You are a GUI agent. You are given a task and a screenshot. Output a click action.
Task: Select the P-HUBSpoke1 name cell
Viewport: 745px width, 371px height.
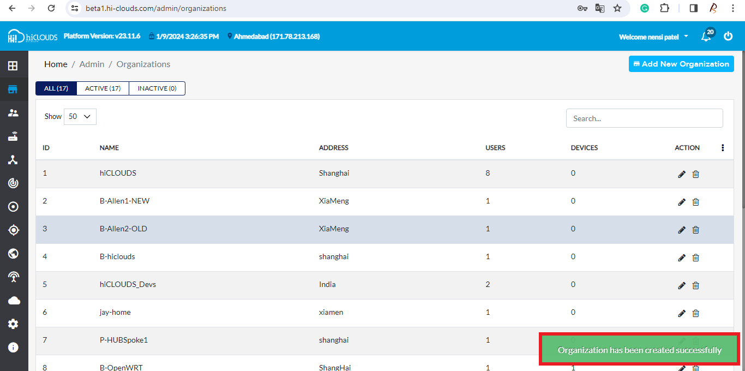[x=124, y=340]
